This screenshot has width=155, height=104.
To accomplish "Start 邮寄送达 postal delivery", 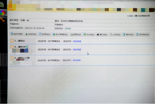I will point(76,34).
